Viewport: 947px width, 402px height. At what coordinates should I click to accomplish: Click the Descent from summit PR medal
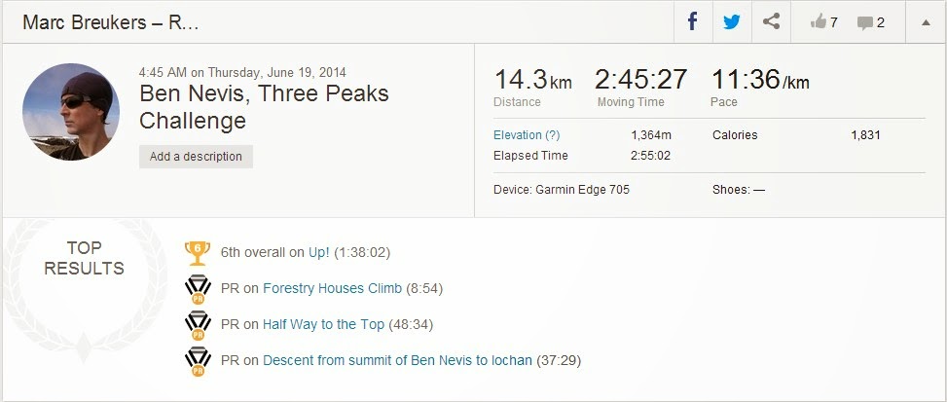pyautogui.click(x=198, y=361)
